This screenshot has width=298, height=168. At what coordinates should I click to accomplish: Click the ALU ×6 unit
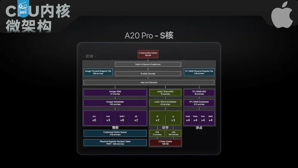coord(94,118)
